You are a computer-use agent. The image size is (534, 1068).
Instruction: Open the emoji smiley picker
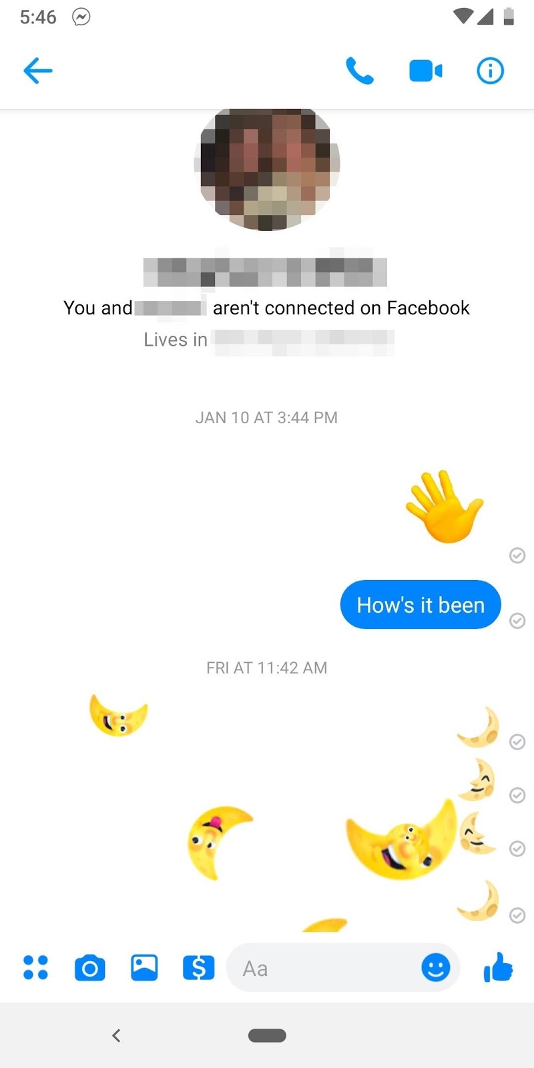(436, 967)
